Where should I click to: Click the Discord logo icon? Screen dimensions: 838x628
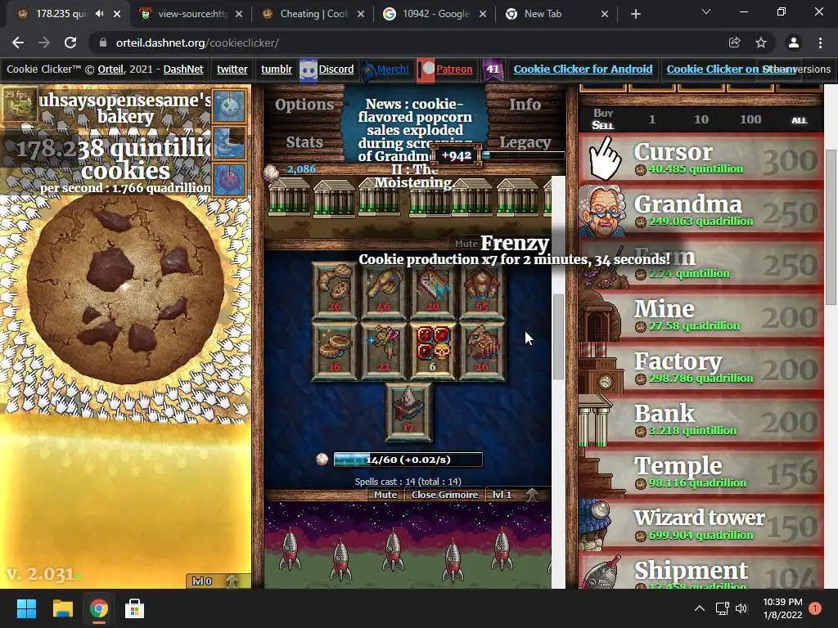point(309,70)
